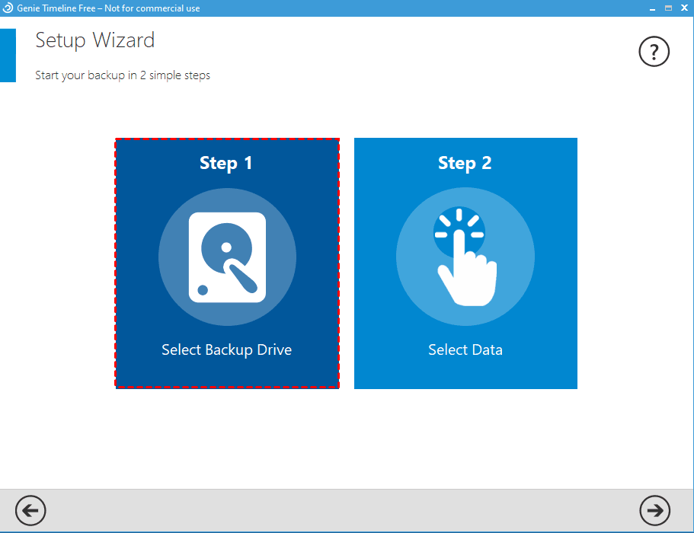Click the hard drive icon in Step 1
694x533 pixels.
pos(226,257)
